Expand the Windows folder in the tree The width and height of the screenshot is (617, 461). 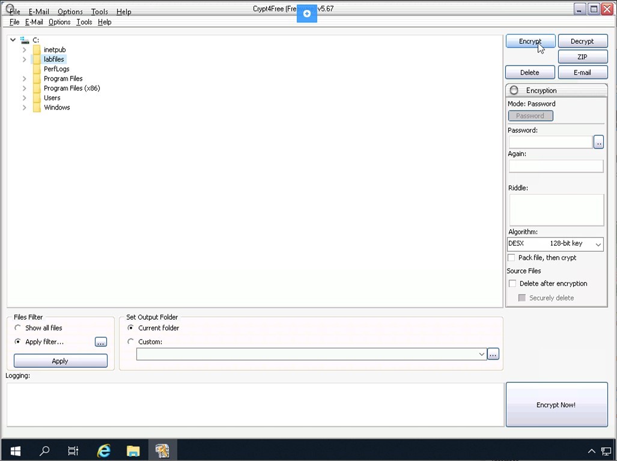coord(25,108)
